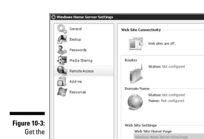
Task: Select the Passwords settings tab
Action: pos(84,50)
